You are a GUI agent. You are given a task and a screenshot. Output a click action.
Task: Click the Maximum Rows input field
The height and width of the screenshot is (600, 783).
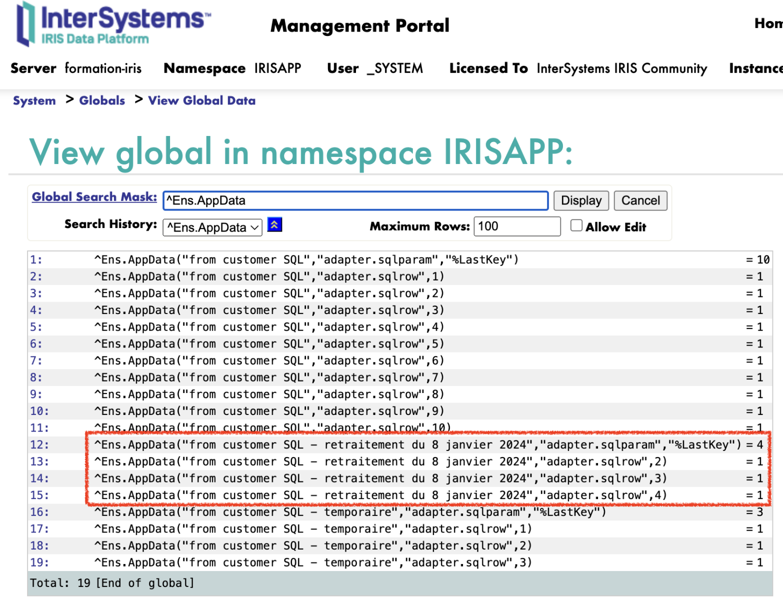tap(516, 226)
